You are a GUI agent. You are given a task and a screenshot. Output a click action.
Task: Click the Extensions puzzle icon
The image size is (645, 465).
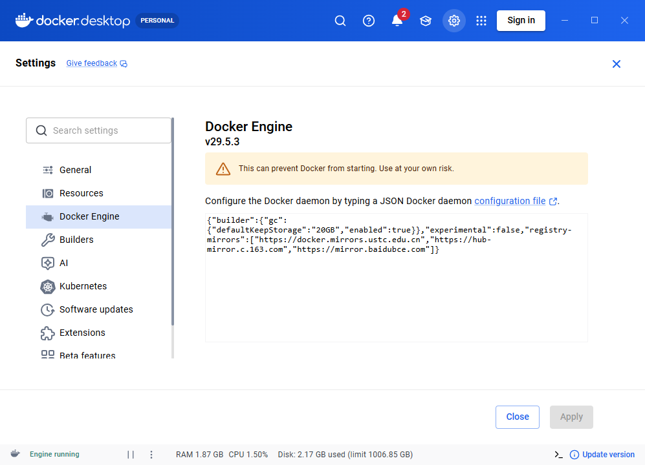[x=48, y=333]
